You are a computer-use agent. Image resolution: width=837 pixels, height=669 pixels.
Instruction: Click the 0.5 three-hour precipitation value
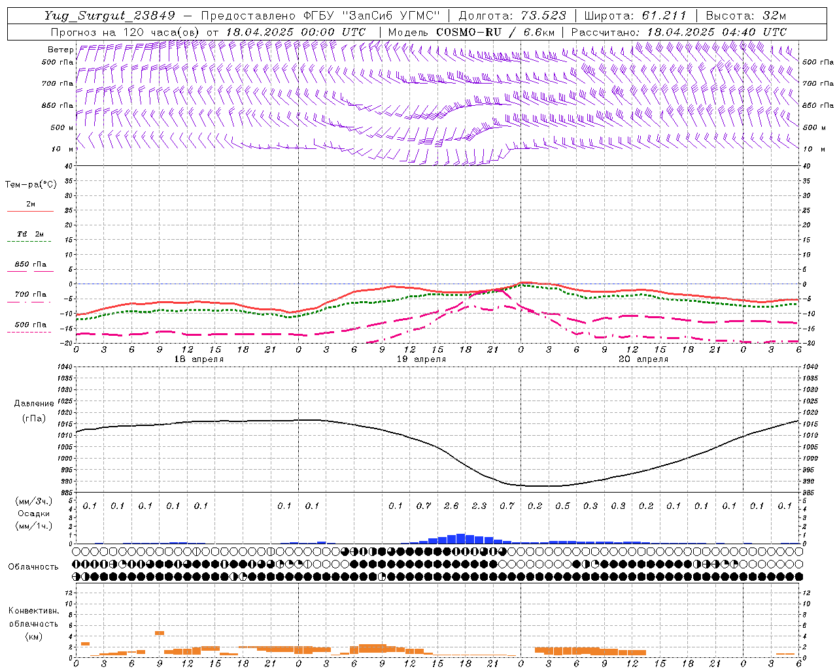coord(562,506)
